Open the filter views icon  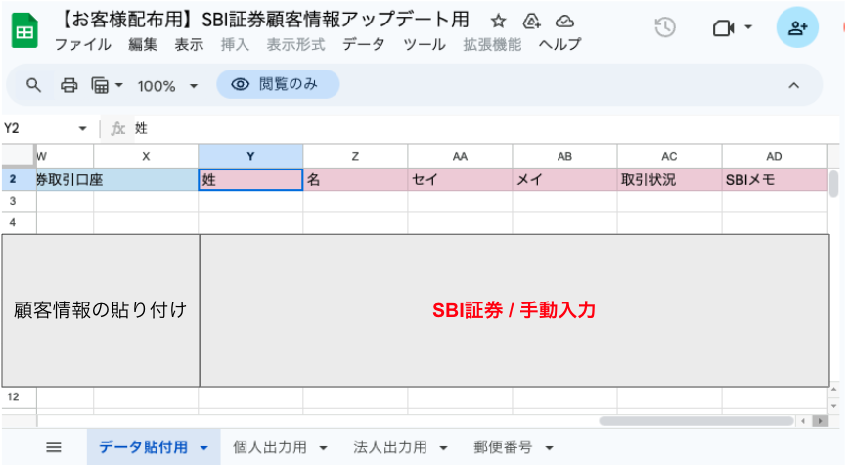click(x=100, y=85)
